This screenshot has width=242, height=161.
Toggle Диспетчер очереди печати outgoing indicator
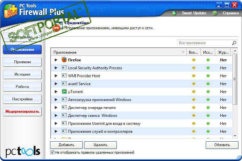coord(208,107)
